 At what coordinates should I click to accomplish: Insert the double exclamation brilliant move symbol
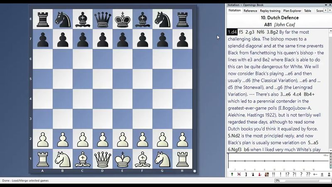(273, 175)
